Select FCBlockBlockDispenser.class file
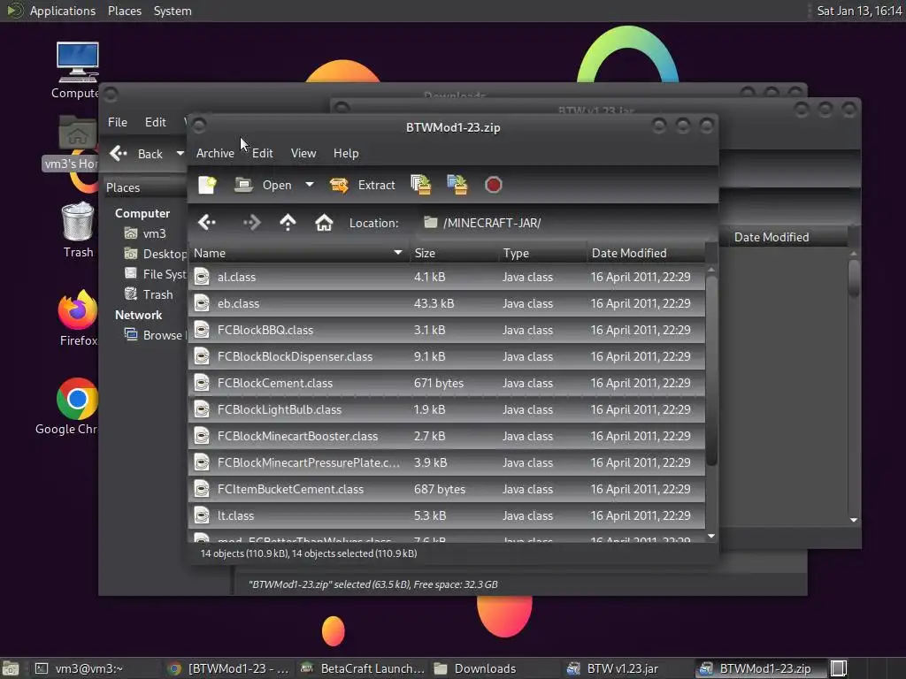The height and width of the screenshot is (679, 906). click(447, 357)
